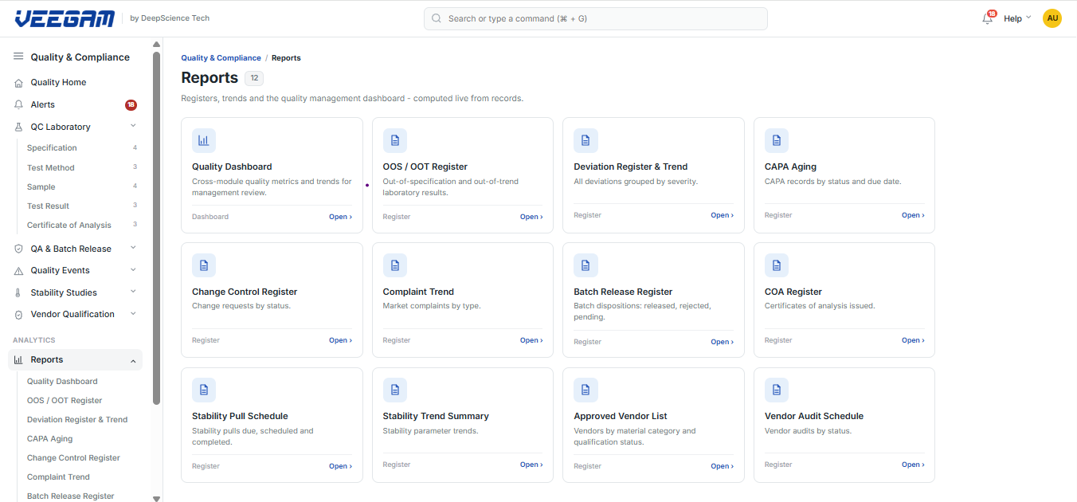Click the CAPA Aging card document icon
Image resolution: width=1077 pixels, height=502 pixels.
coord(777,140)
